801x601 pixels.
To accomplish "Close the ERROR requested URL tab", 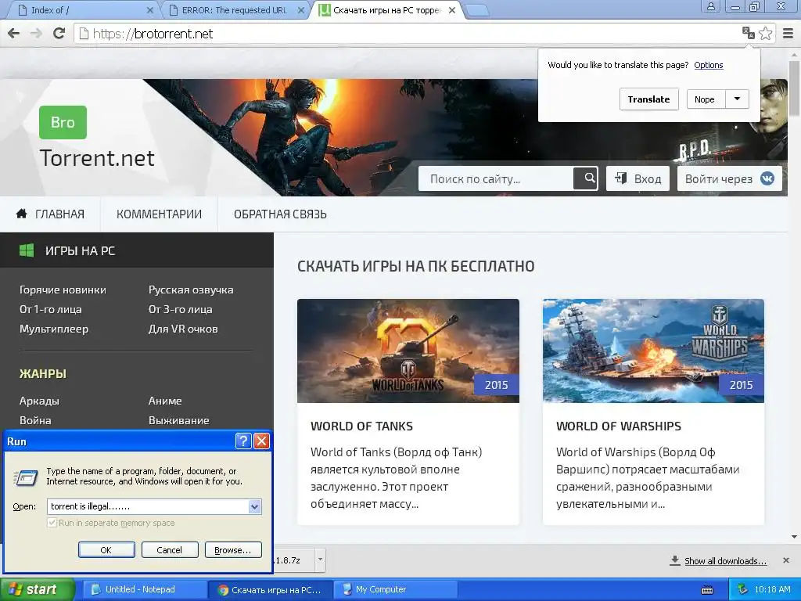I will [301, 10].
